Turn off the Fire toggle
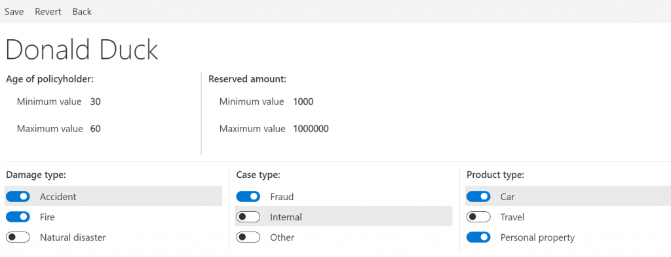Image resolution: width=671 pixels, height=257 pixels. pos(18,217)
